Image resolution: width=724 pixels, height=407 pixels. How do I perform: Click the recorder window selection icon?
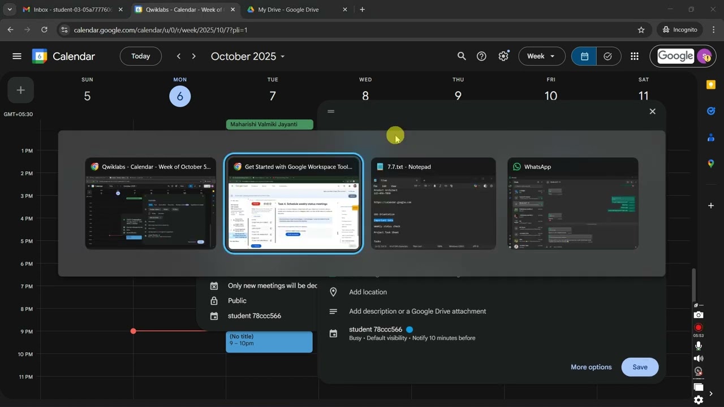699,387
